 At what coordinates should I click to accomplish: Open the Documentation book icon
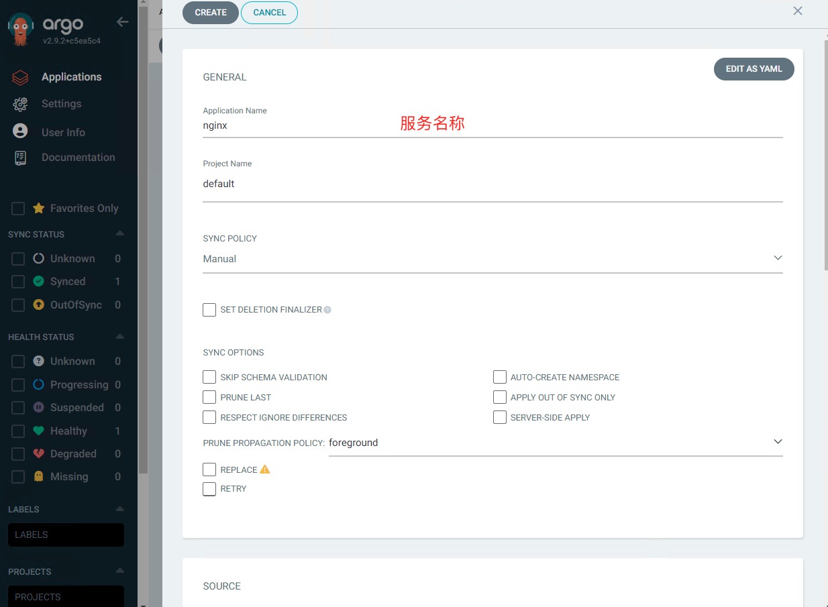(x=20, y=158)
